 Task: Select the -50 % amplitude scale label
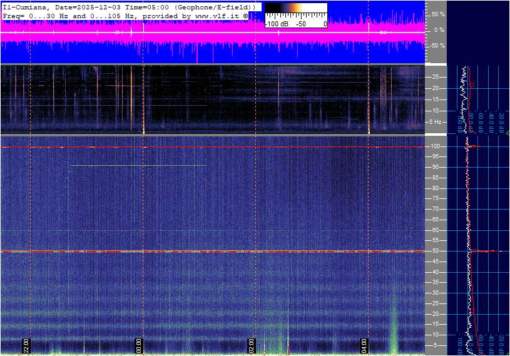click(436, 46)
